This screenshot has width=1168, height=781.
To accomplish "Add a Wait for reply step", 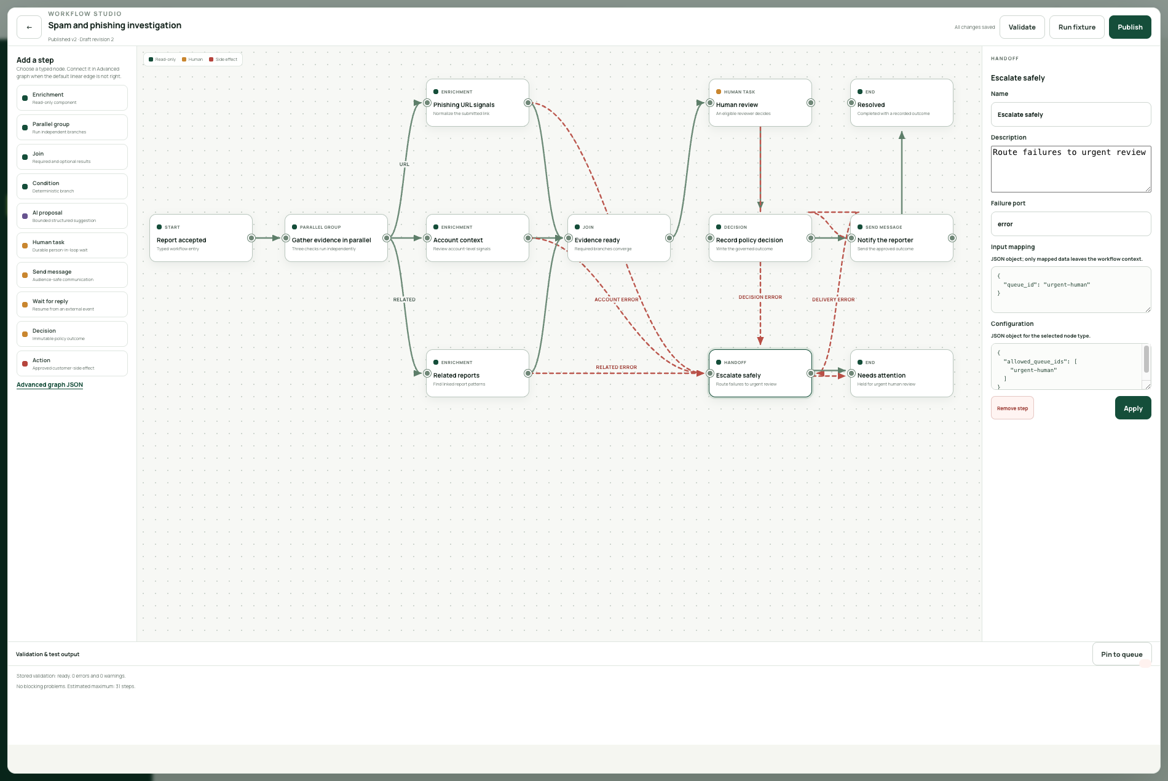I will click(x=72, y=304).
